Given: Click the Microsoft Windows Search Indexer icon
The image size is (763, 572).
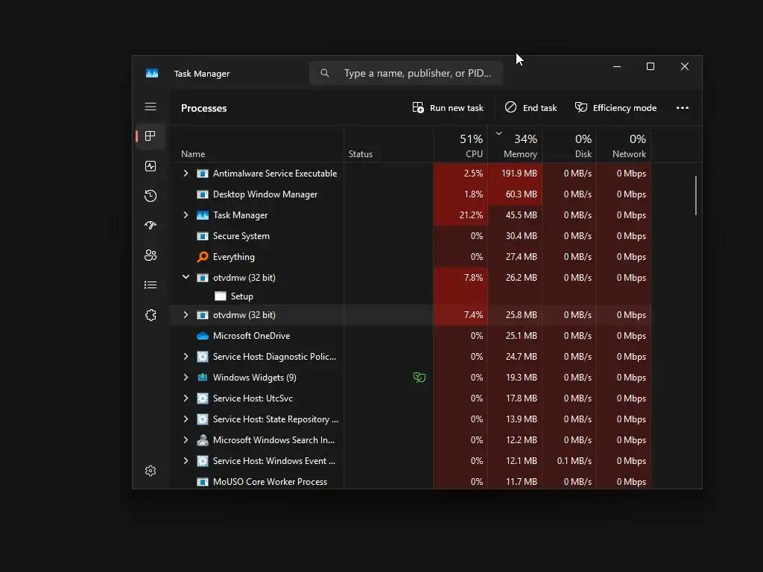Looking at the screenshot, I should (x=203, y=440).
